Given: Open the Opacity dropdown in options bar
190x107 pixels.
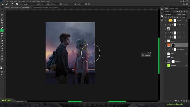Looking at the screenshot, I should pyautogui.click(x=45, y=4).
